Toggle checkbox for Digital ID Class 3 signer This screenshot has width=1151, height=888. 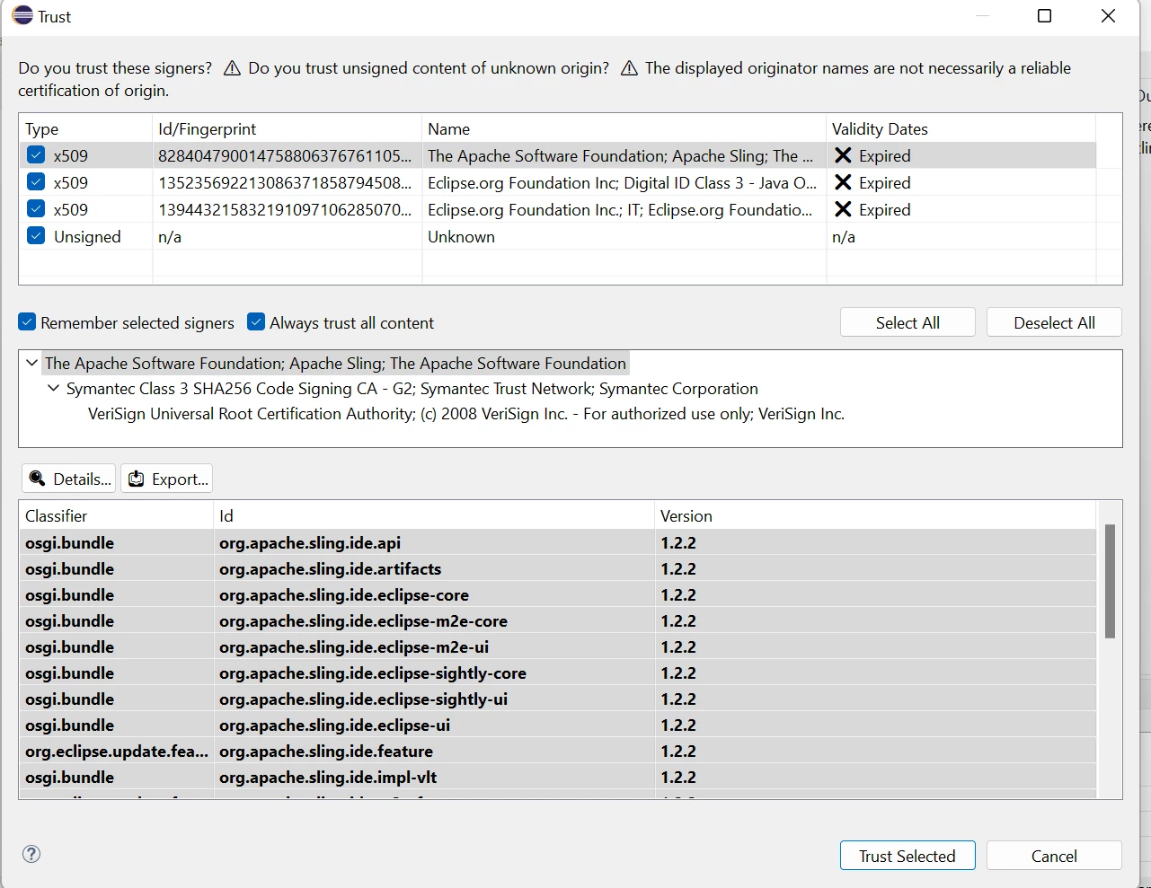(36, 182)
